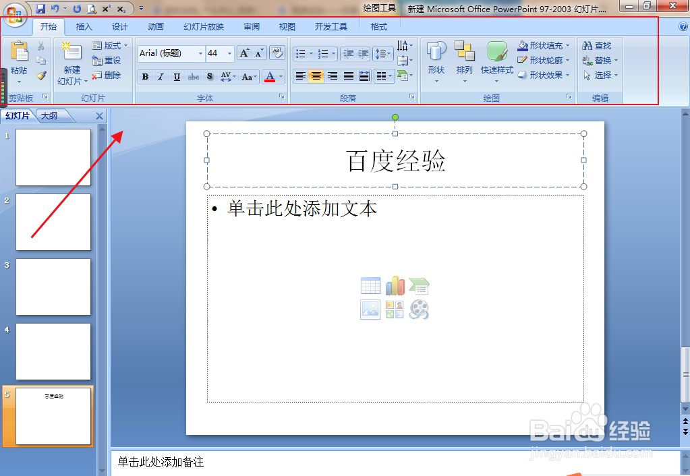Image resolution: width=690 pixels, height=476 pixels.
Task: Open the 排列 arrange menu
Action: tap(464, 62)
